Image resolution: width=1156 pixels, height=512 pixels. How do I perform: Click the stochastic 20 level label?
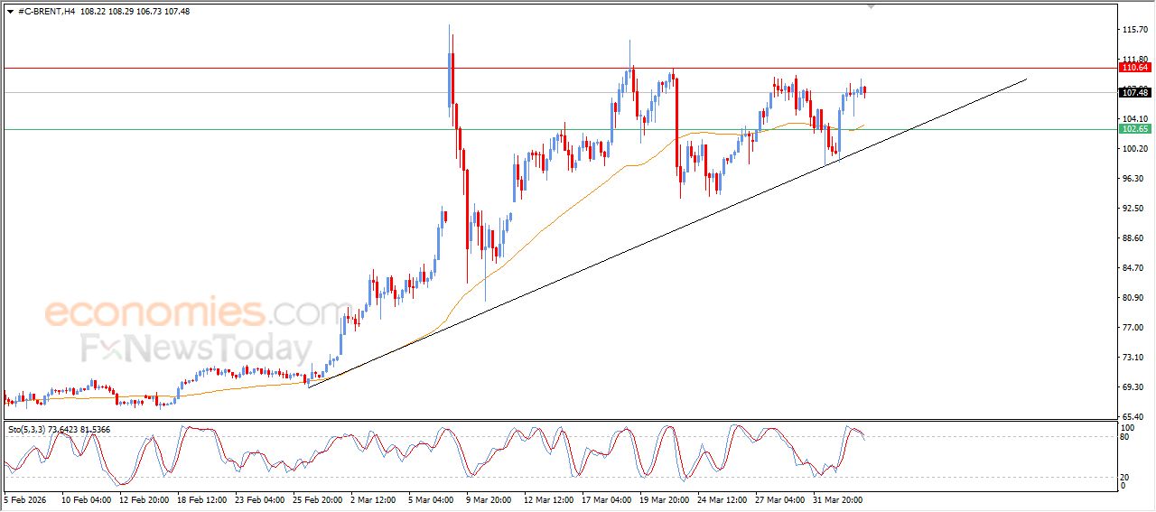point(1125,476)
